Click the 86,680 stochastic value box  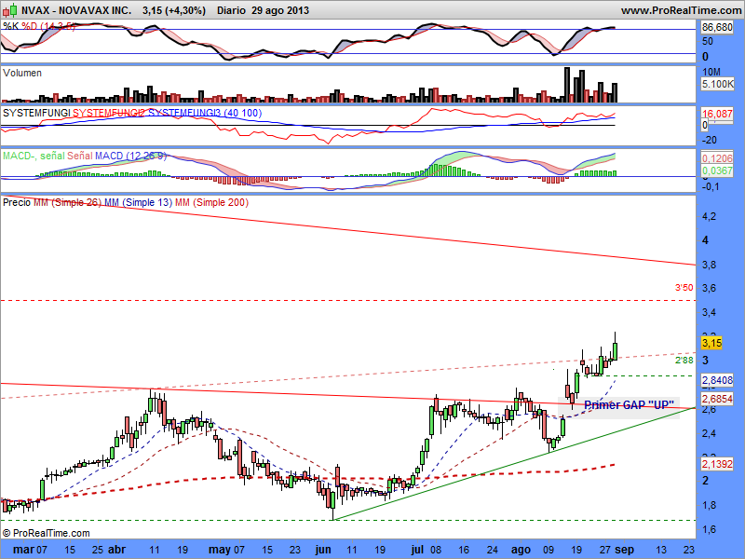(x=717, y=28)
